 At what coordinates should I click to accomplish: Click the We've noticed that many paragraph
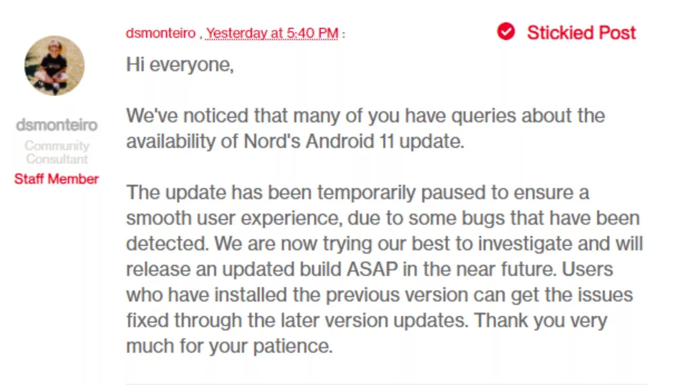(x=366, y=128)
